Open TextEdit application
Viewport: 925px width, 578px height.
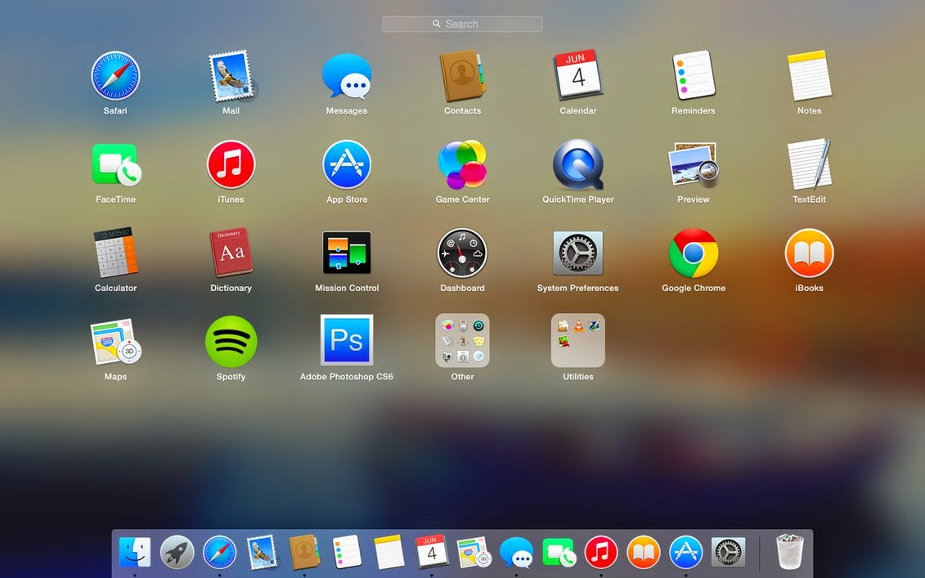pos(809,164)
